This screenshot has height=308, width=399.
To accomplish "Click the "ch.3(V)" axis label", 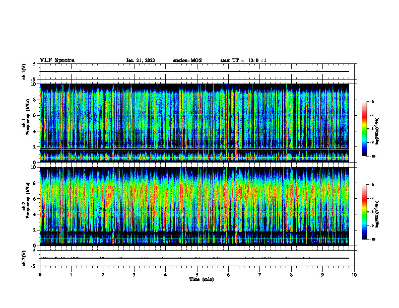I will click(24, 258).
